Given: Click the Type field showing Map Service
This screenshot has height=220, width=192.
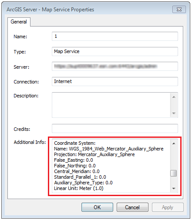Looking at the screenshot, I should pos(115,51).
